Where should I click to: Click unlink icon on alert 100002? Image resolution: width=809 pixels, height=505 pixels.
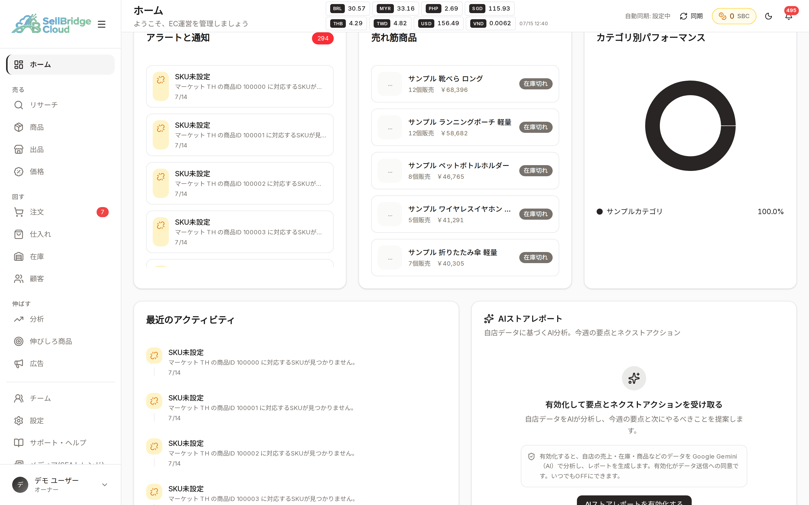pyautogui.click(x=161, y=176)
